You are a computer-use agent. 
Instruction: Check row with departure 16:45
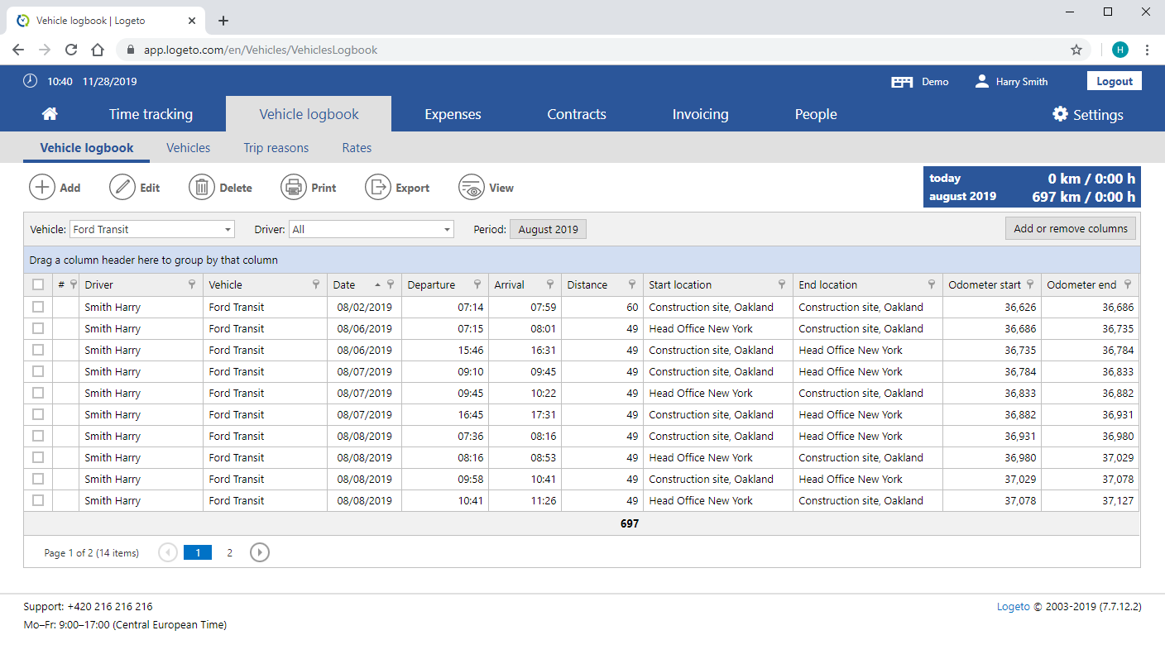pos(38,414)
